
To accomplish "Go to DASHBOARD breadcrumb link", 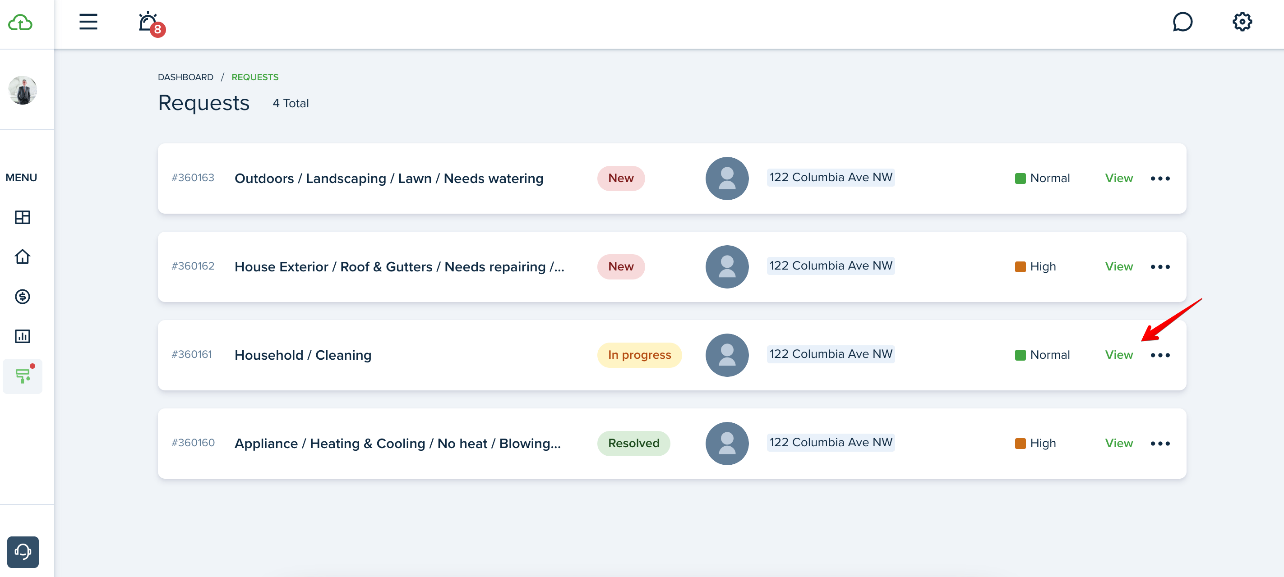I will 185,77.
